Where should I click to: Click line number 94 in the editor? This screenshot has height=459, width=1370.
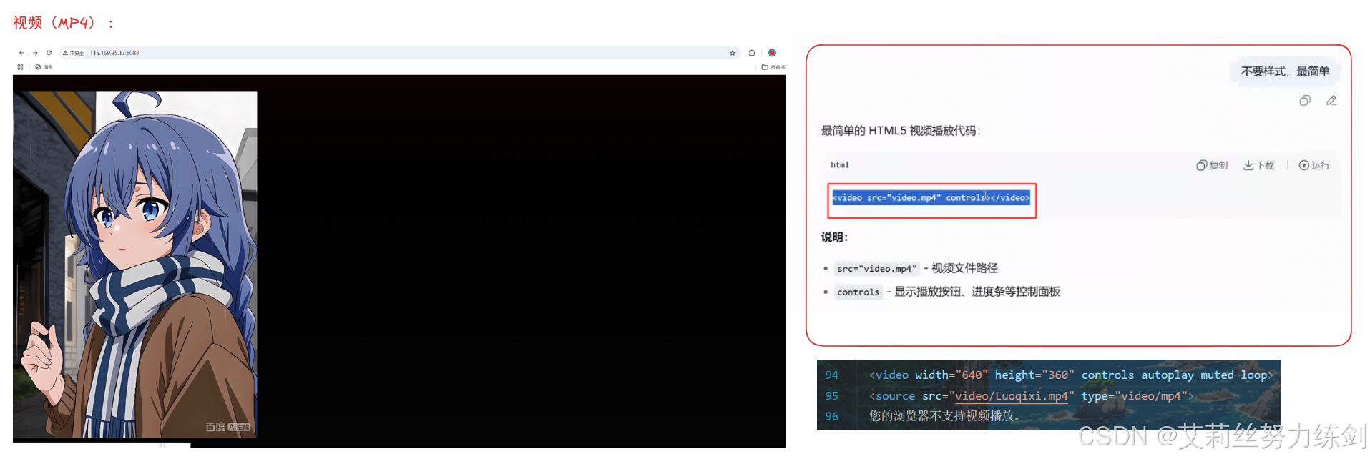tap(831, 375)
